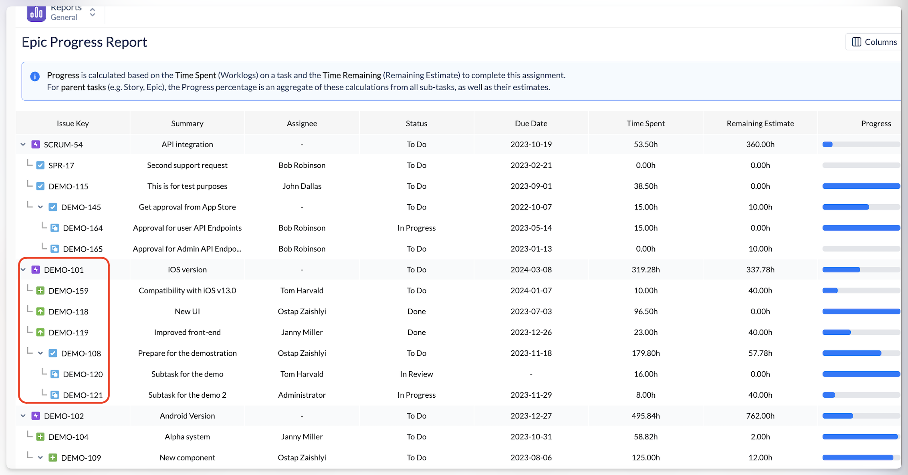Click the task checkbox icon beside DEMO-115

[x=40, y=186]
